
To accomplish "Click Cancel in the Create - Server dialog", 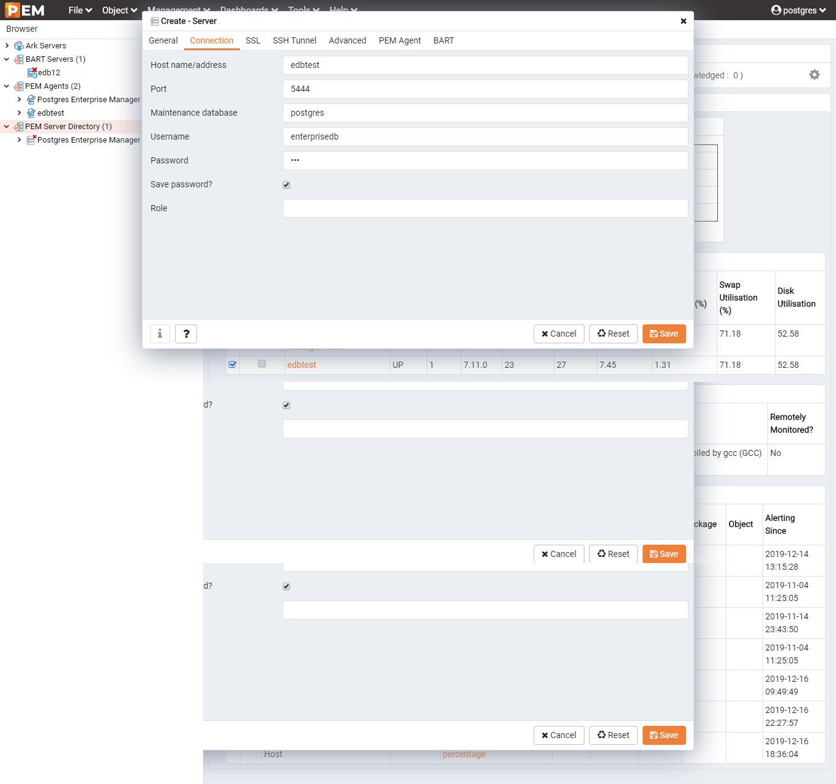I will 559,334.
